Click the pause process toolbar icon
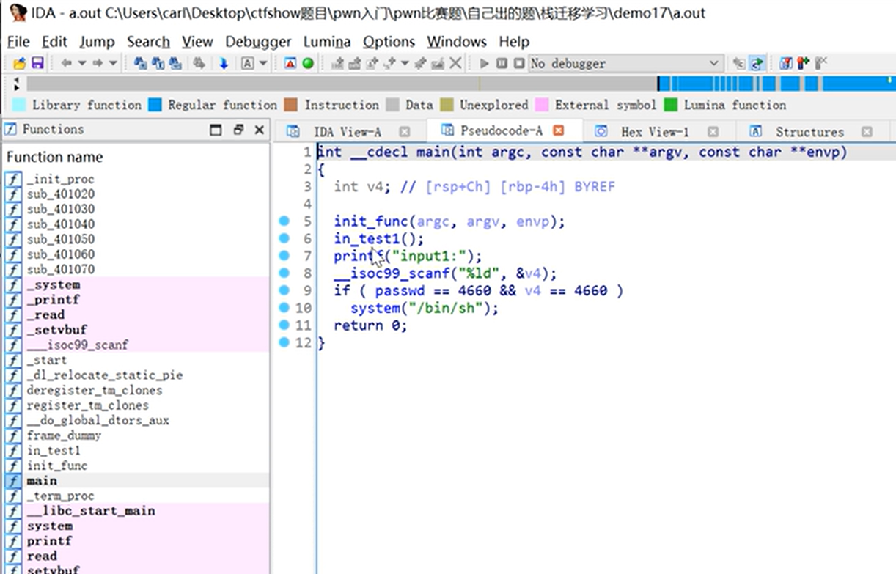The image size is (896, 574). click(x=502, y=64)
